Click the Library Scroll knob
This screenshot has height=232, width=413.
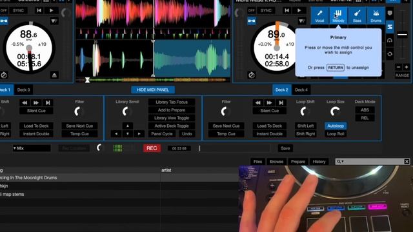tap(127, 111)
